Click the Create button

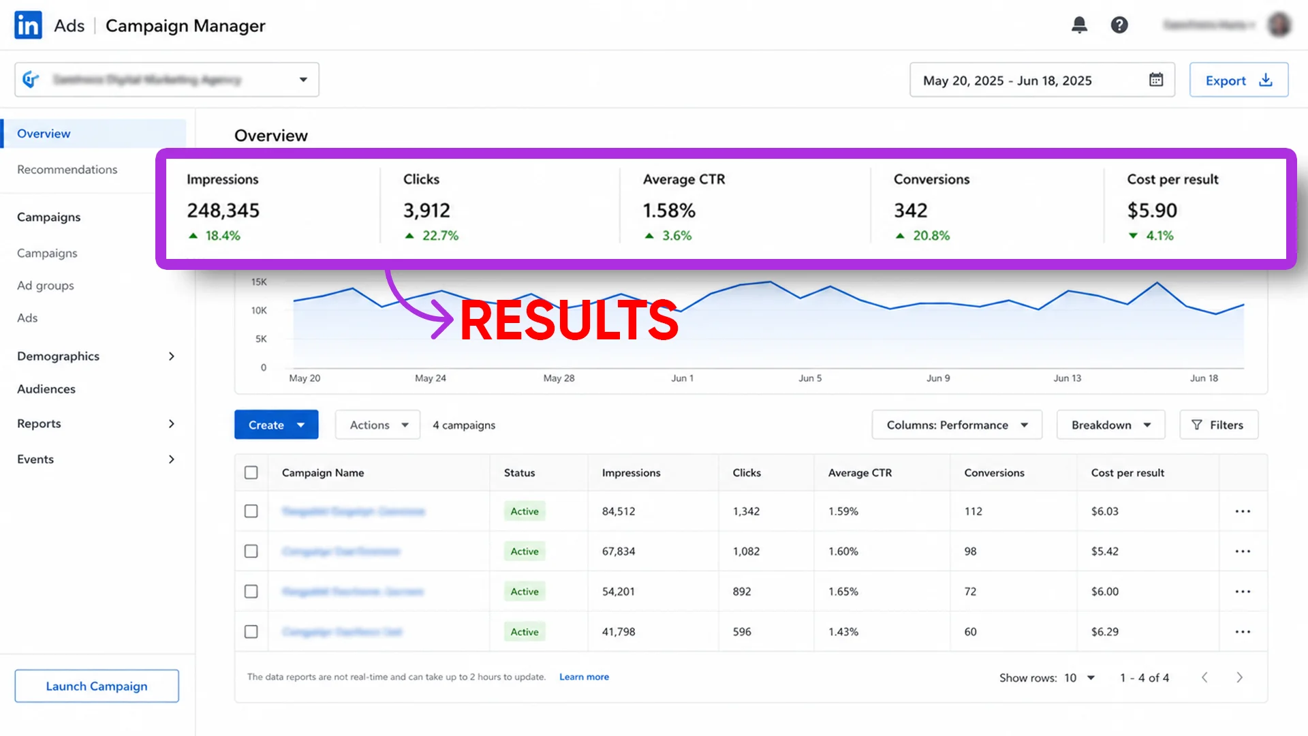pyautogui.click(x=277, y=425)
